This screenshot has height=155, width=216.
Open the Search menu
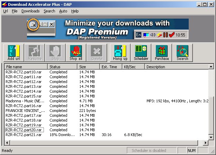click(x=49, y=11)
